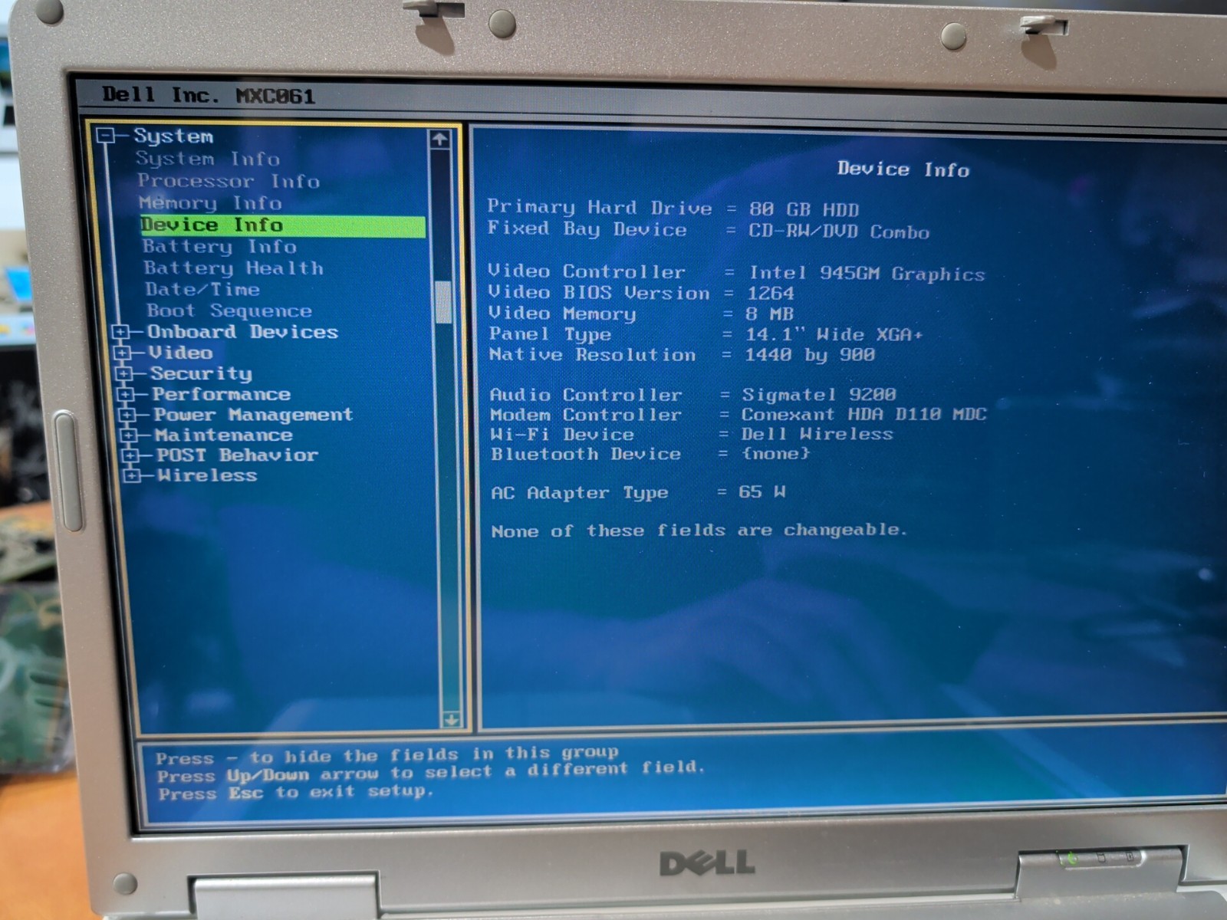1227x920 pixels.
Task: Select the Maintenance category label
Action: [224, 435]
